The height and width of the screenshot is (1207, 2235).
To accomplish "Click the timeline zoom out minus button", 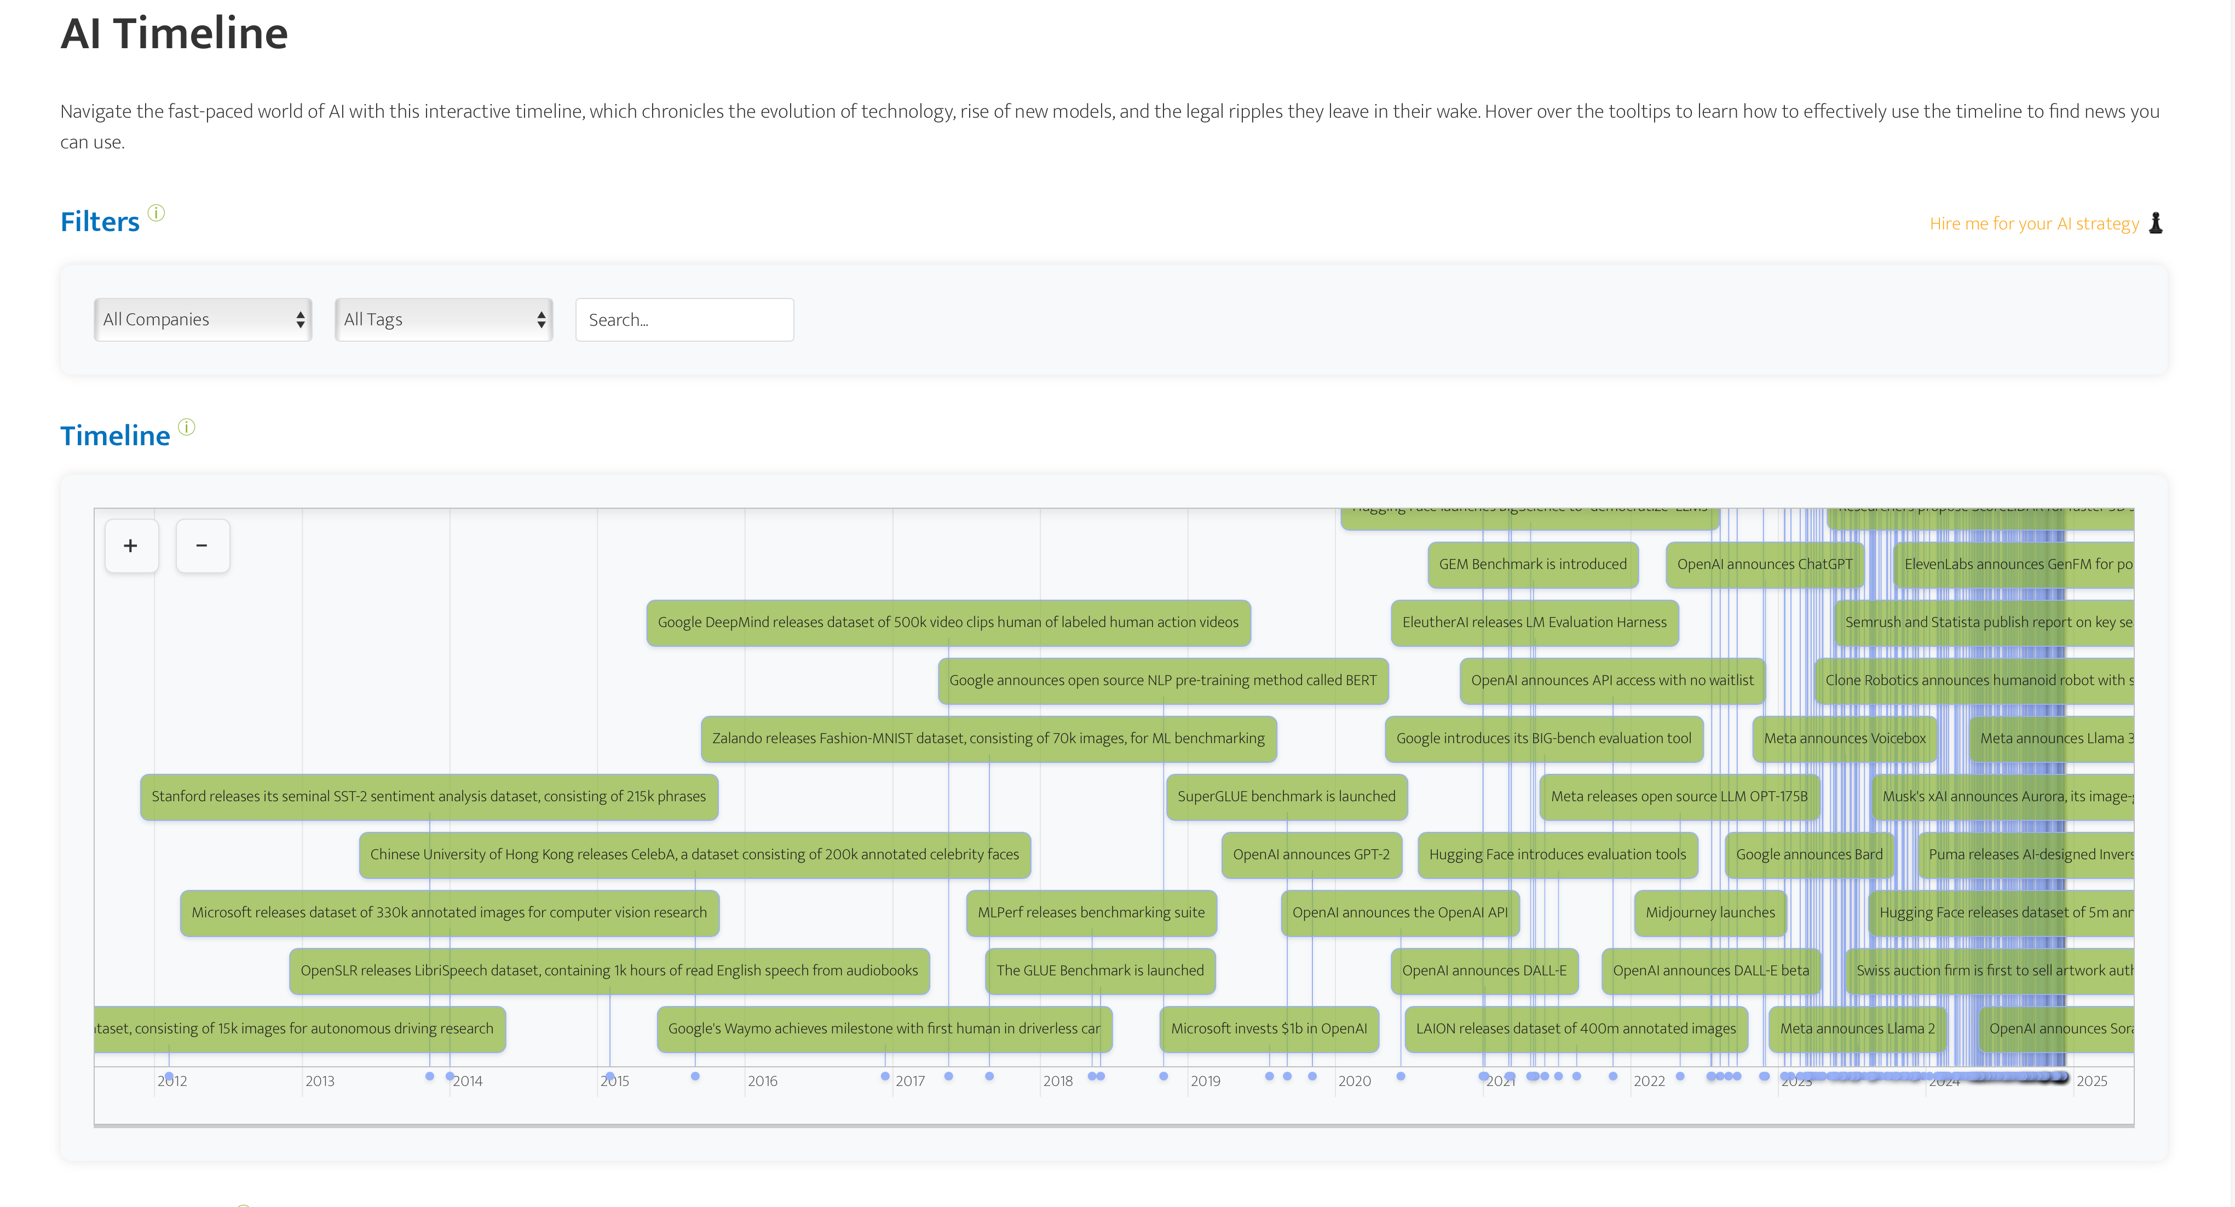I will point(202,546).
